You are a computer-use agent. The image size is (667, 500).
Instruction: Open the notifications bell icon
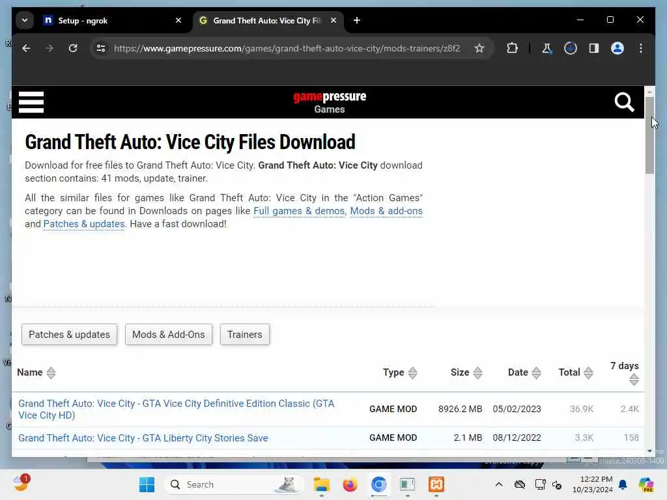(x=623, y=484)
